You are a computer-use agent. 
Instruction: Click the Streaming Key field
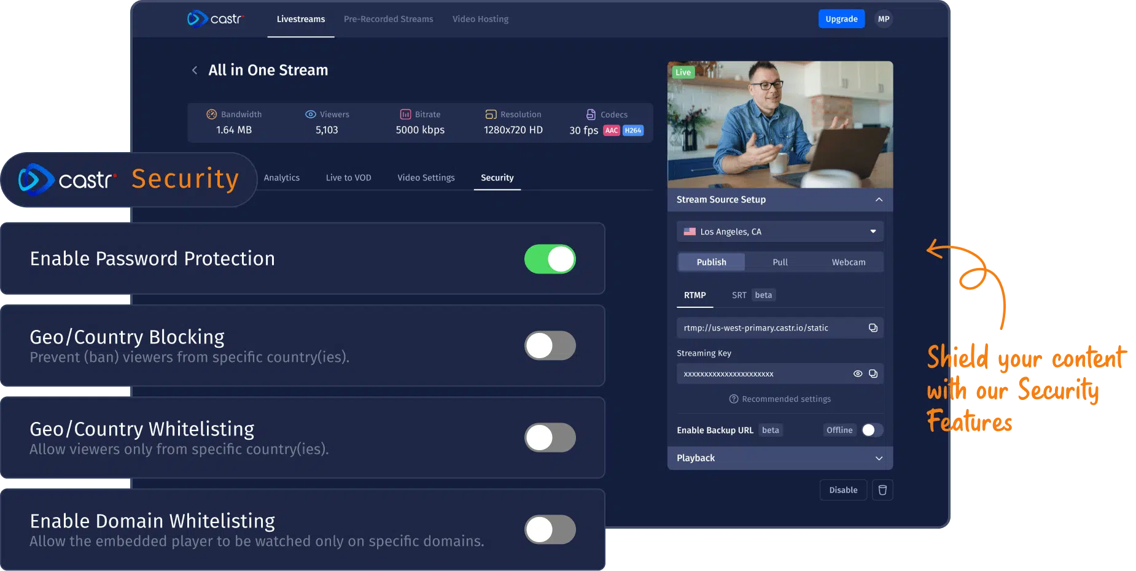click(x=780, y=374)
